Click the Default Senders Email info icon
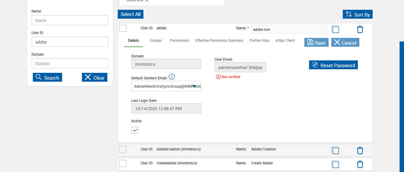This screenshot has height=172, width=404. pyautogui.click(x=172, y=77)
